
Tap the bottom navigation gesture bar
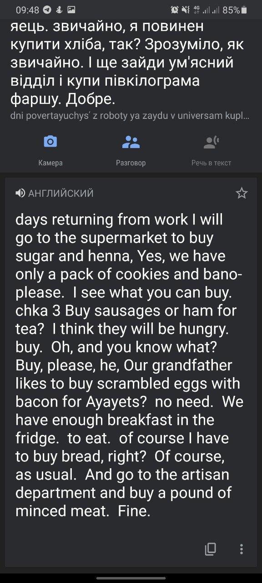click(131, 578)
